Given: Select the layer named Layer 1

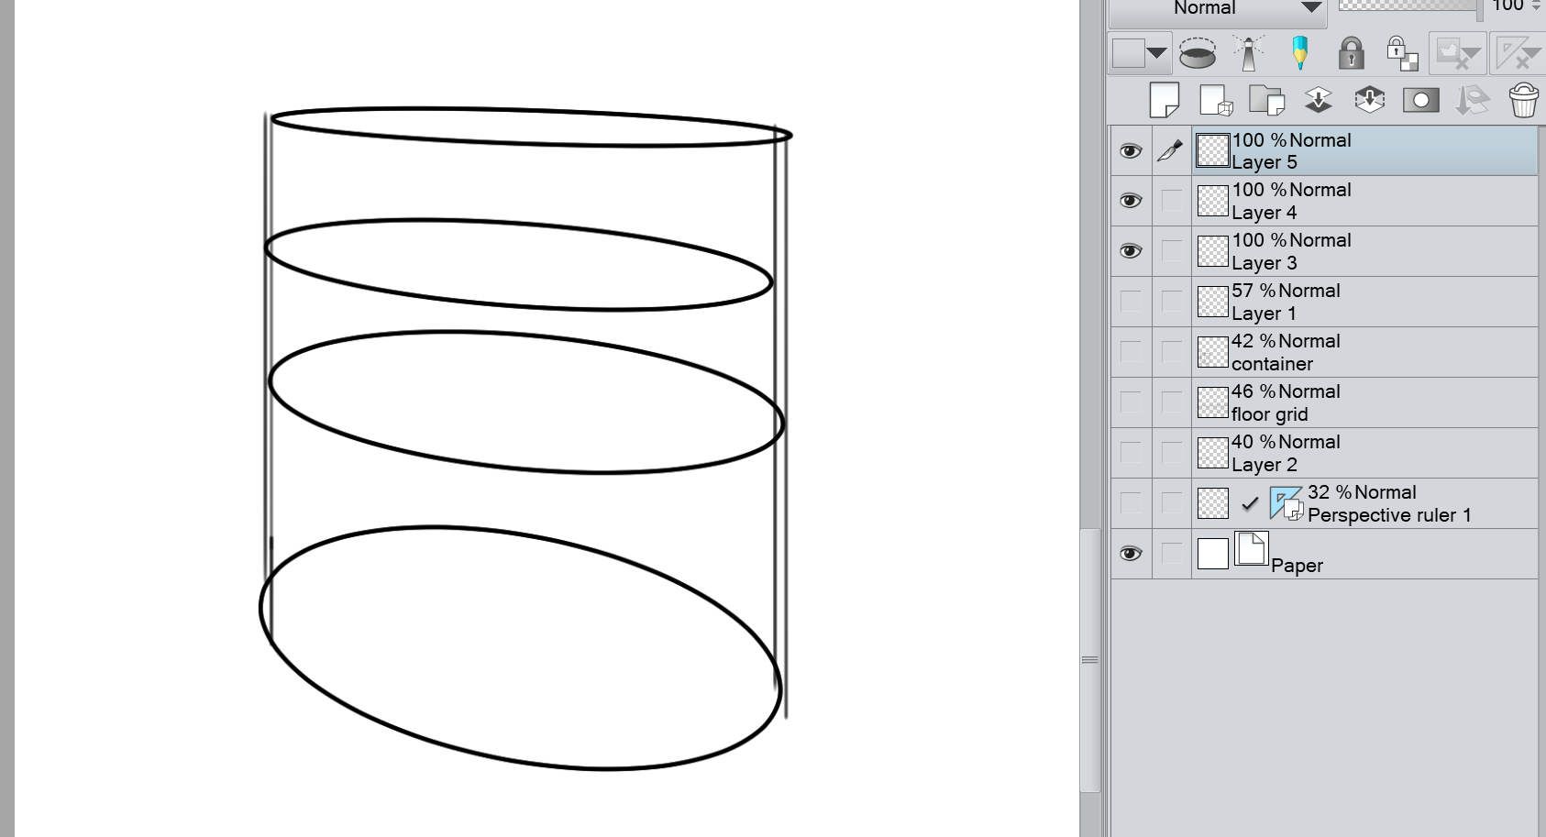Looking at the screenshot, I should [x=1264, y=314].
